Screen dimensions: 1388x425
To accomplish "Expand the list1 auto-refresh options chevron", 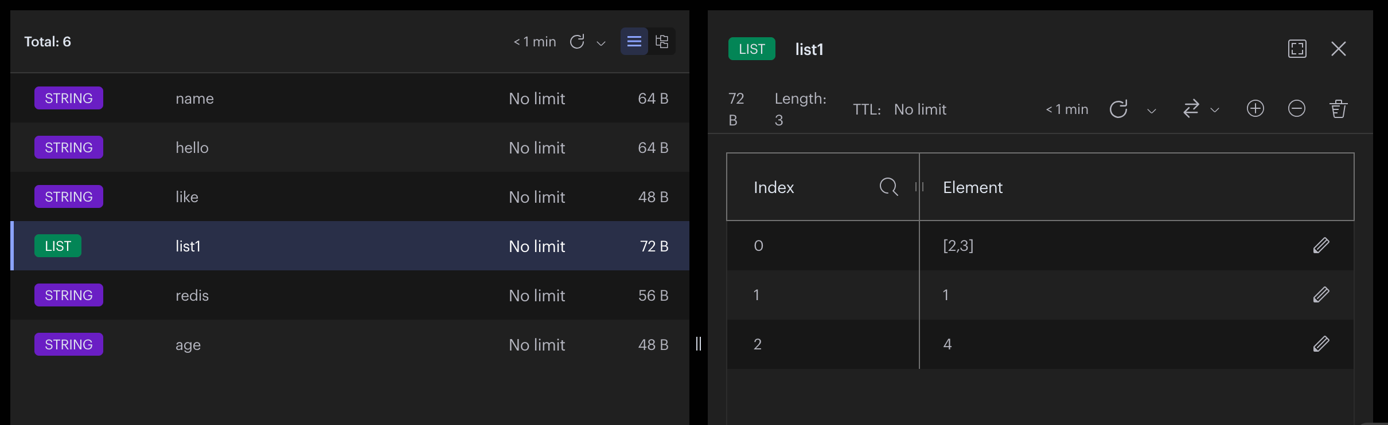I will (1151, 111).
